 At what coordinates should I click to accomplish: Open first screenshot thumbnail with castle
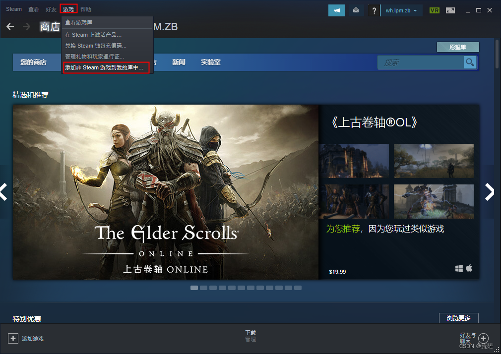click(354, 161)
